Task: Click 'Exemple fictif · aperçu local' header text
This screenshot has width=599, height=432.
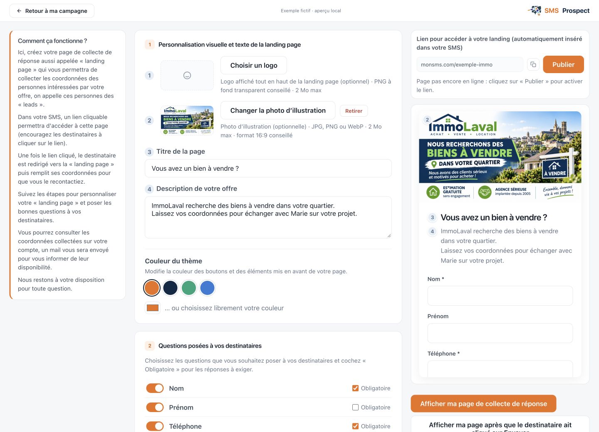Action: [311, 11]
